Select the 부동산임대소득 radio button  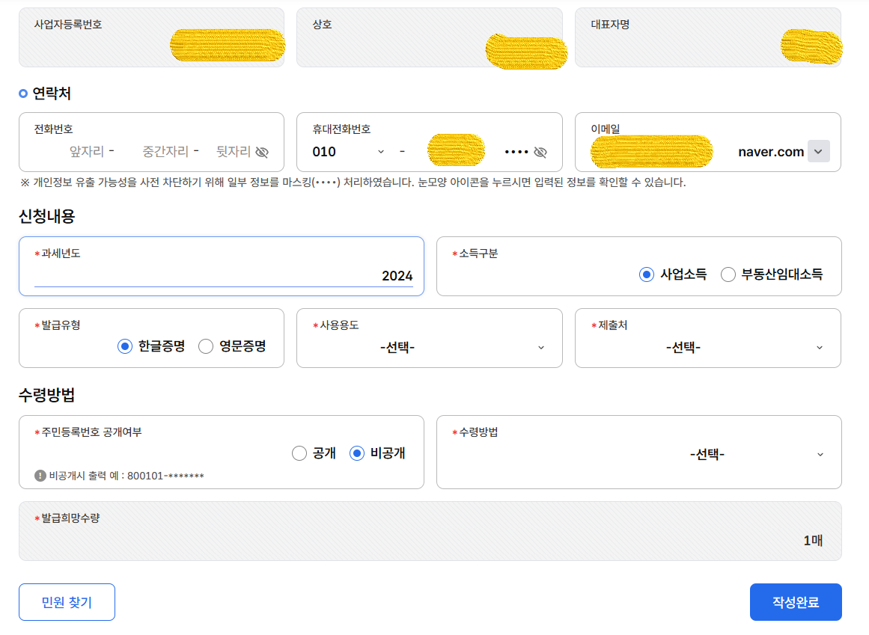click(x=728, y=274)
